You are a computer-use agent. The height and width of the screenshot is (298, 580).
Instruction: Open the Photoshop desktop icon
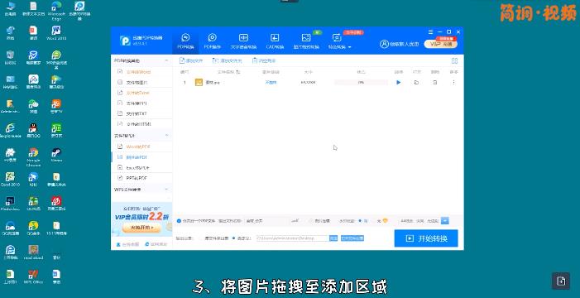[x=10, y=204]
